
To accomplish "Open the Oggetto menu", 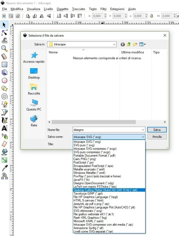I will click(x=63, y=9).
